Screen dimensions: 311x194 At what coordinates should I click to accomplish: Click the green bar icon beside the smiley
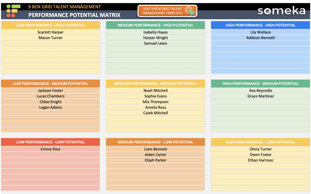16,6
